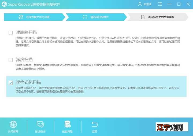Open the 磁盘克隆 disk icon
Screen dimensions: 193x136
(x=68, y=124)
